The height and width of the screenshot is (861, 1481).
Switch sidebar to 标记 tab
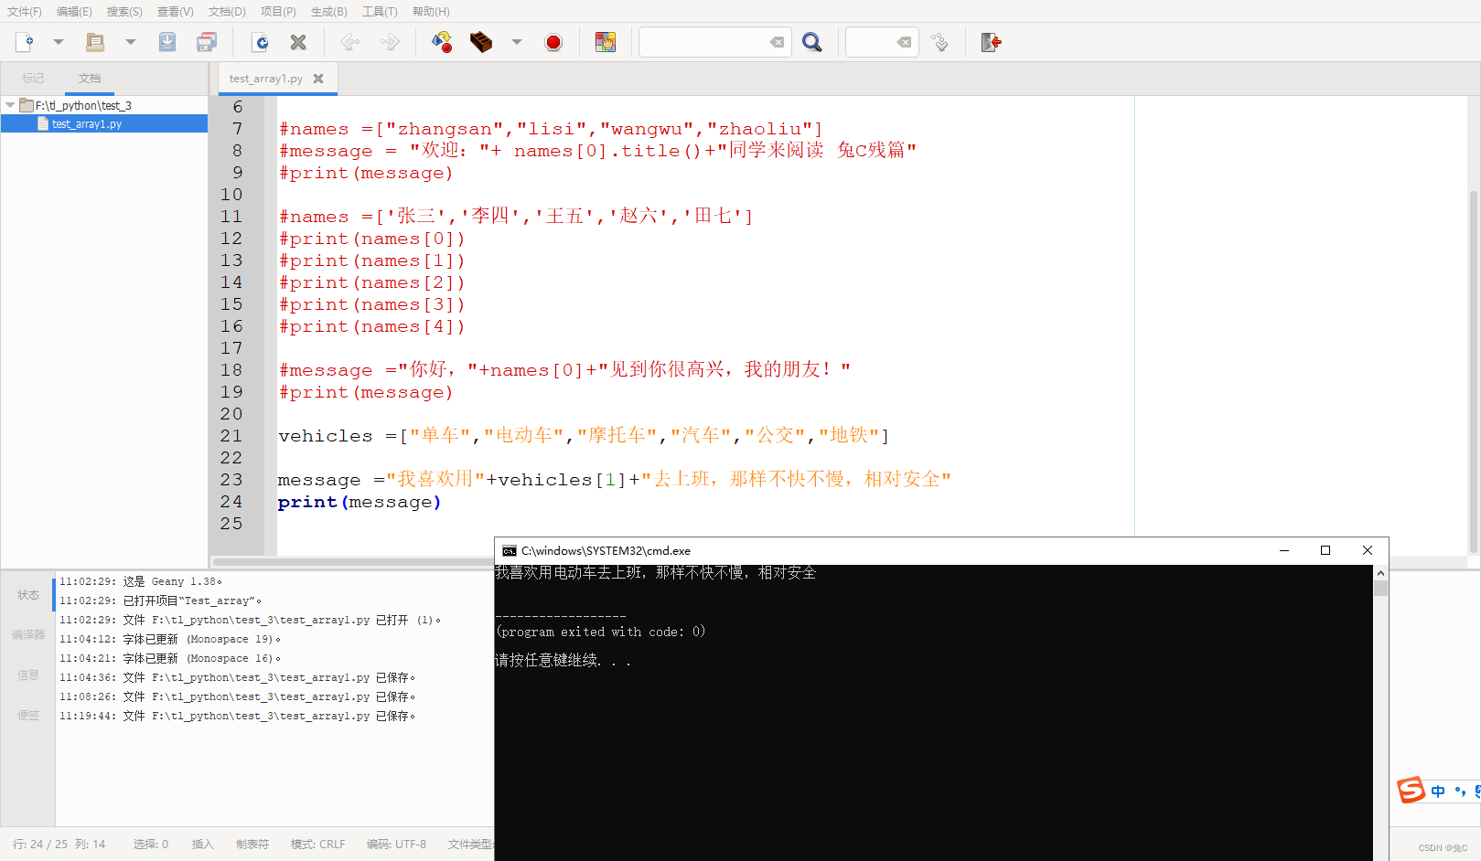[33, 79]
